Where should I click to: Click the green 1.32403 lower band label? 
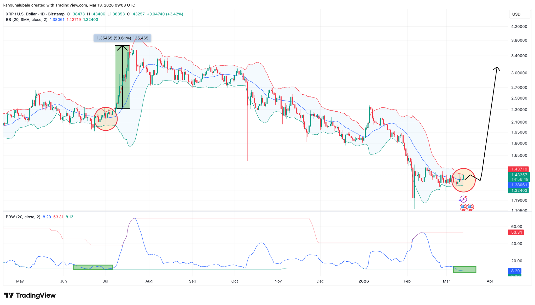pyautogui.click(x=519, y=191)
